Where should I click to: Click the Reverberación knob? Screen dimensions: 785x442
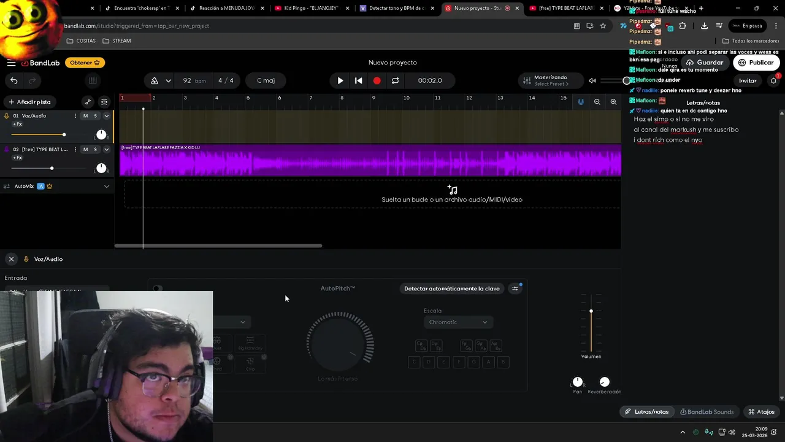(x=605, y=382)
